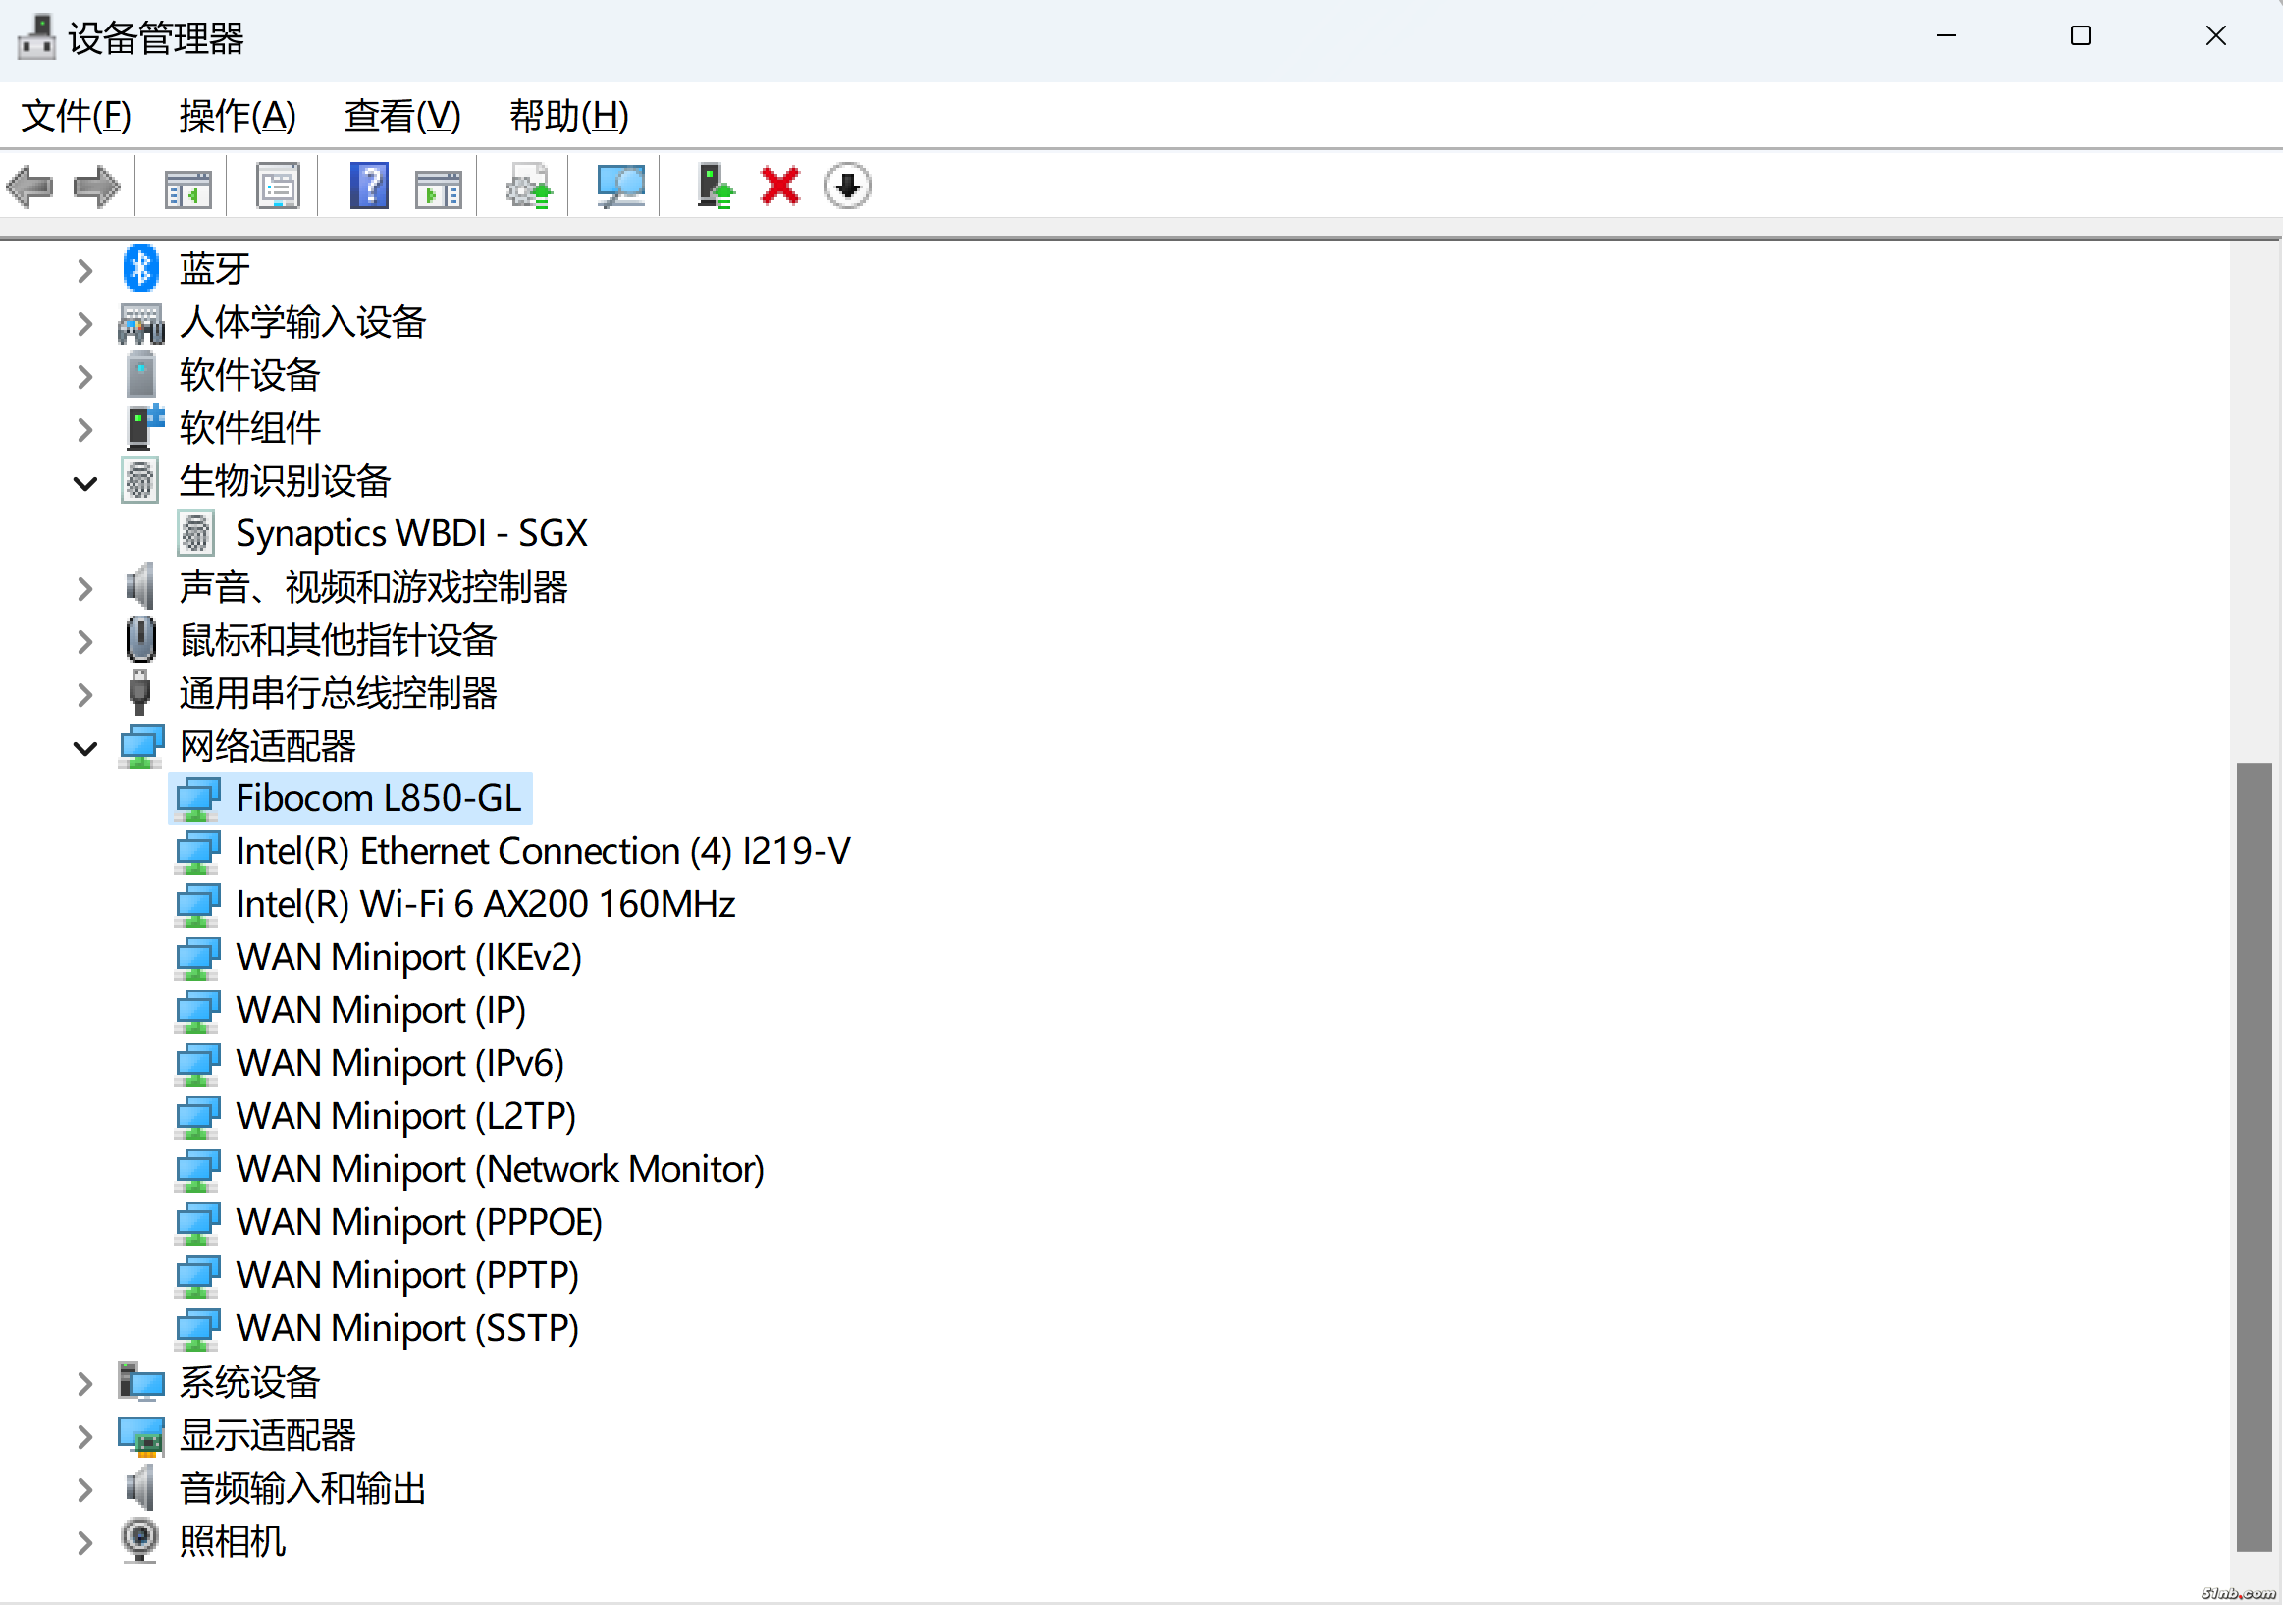Click the red X uninstall device icon
The height and width of the screenshot is (1606, 2283).
[779, 186]
